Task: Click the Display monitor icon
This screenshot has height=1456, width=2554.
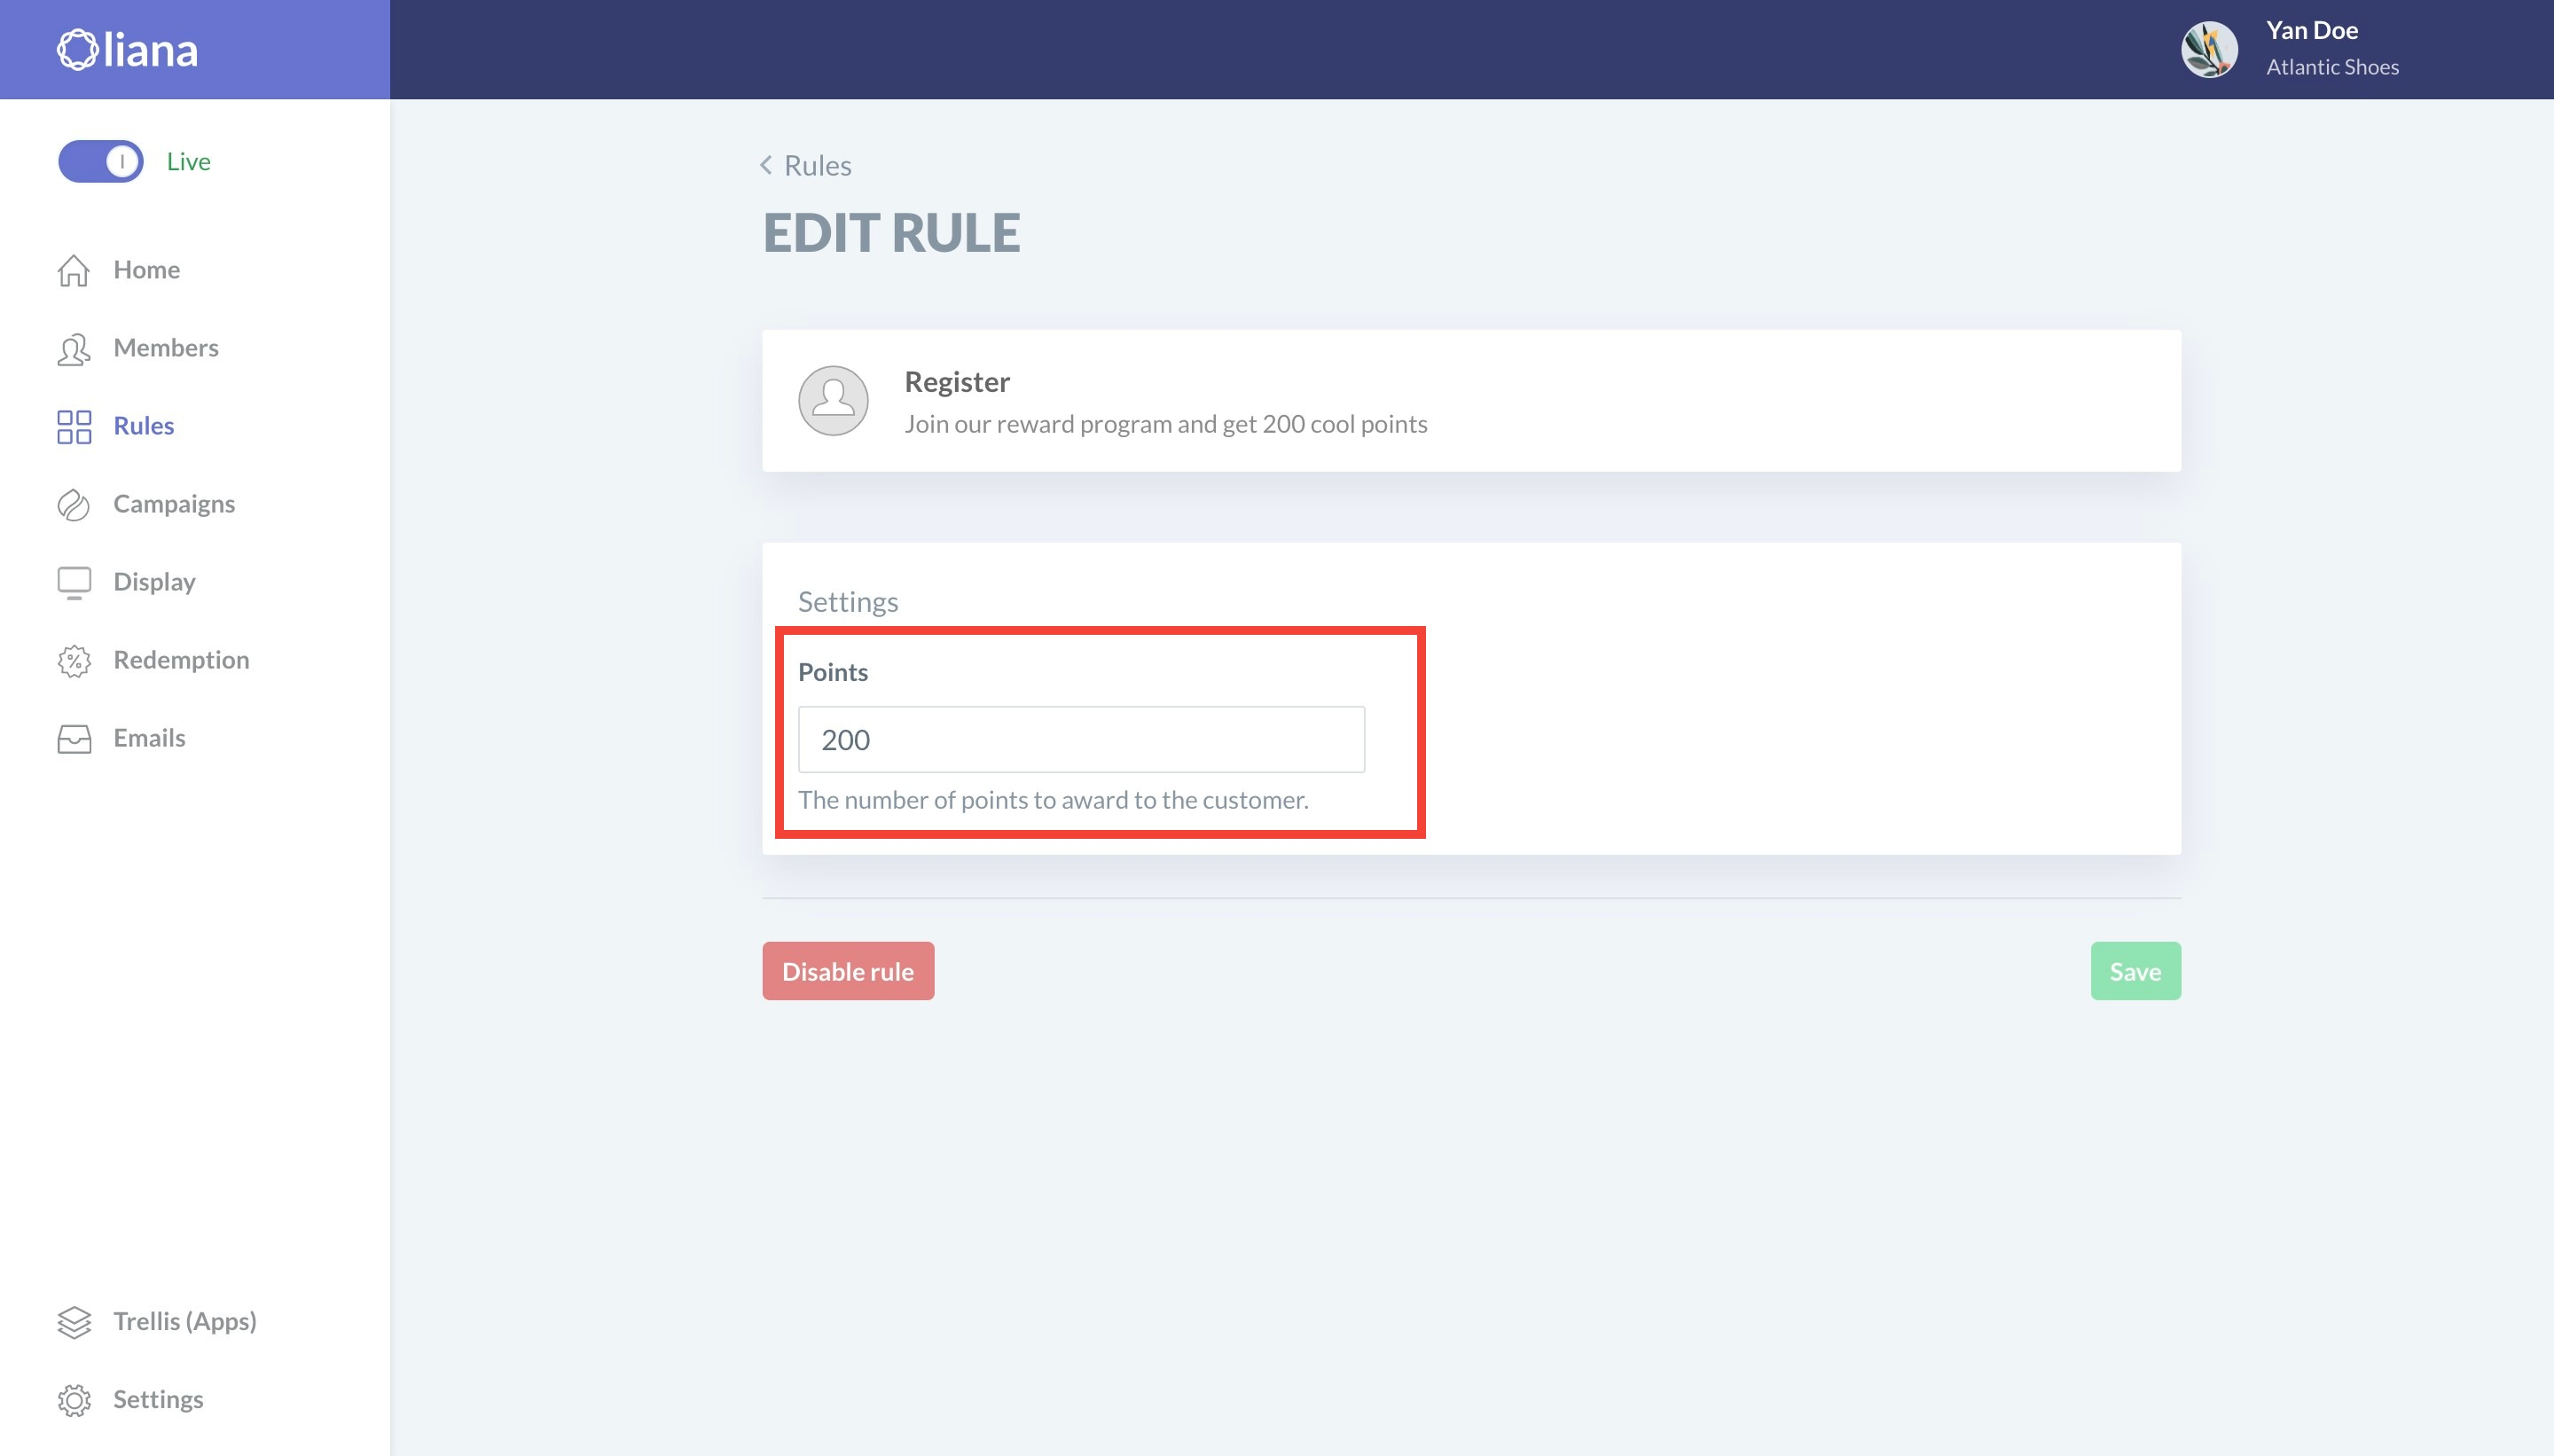Action: (74, 582)
